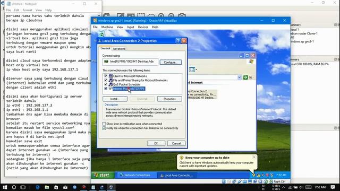Open VirtualBox Machine menu
The height and width of the screenshot is (191, 340).
coord(107,27)
